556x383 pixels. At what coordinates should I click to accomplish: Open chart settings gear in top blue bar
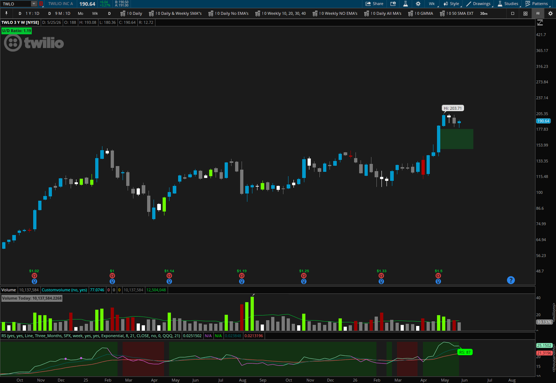(418, 4)
